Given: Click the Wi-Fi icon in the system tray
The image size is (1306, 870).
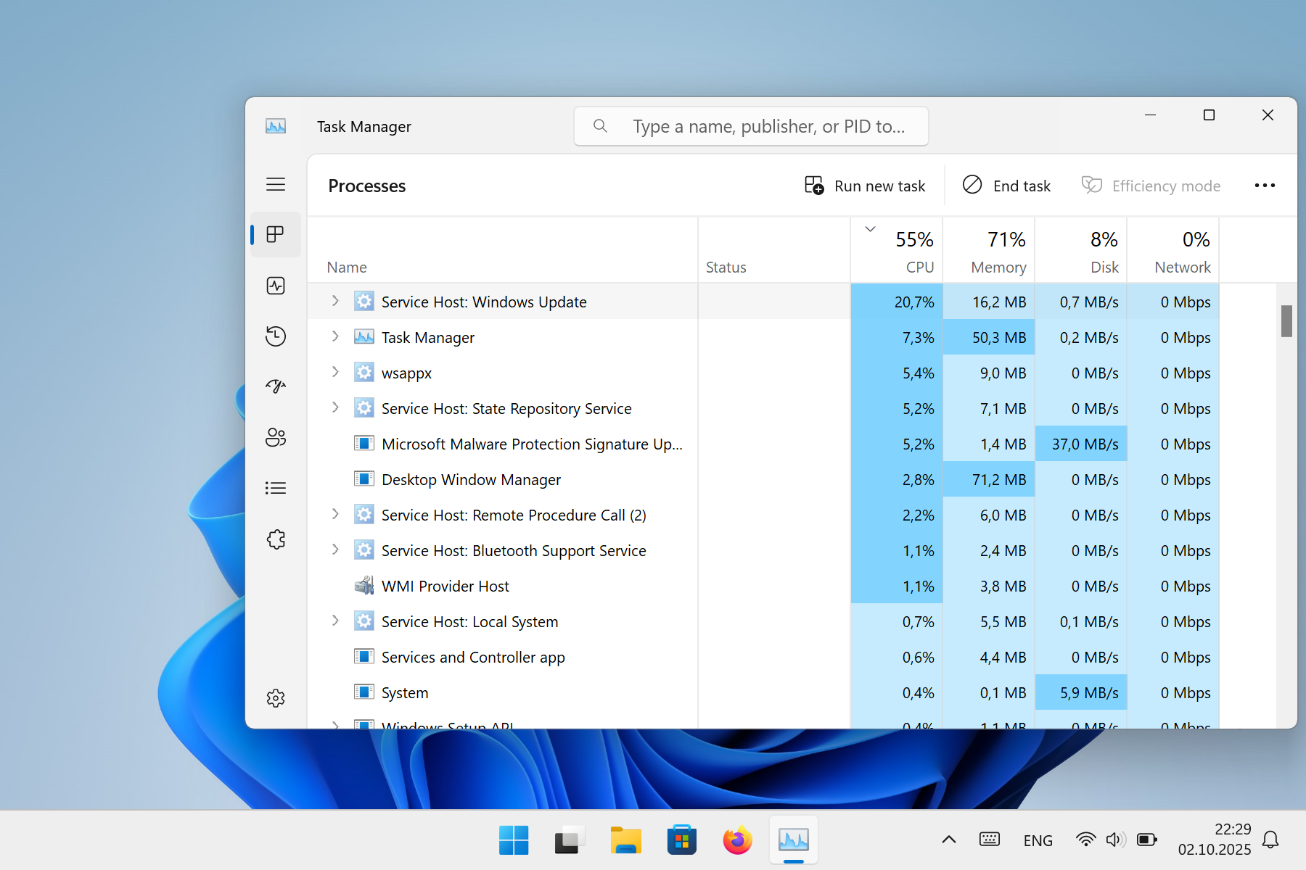Looking at the screenshot, I should click(1085, 840).
